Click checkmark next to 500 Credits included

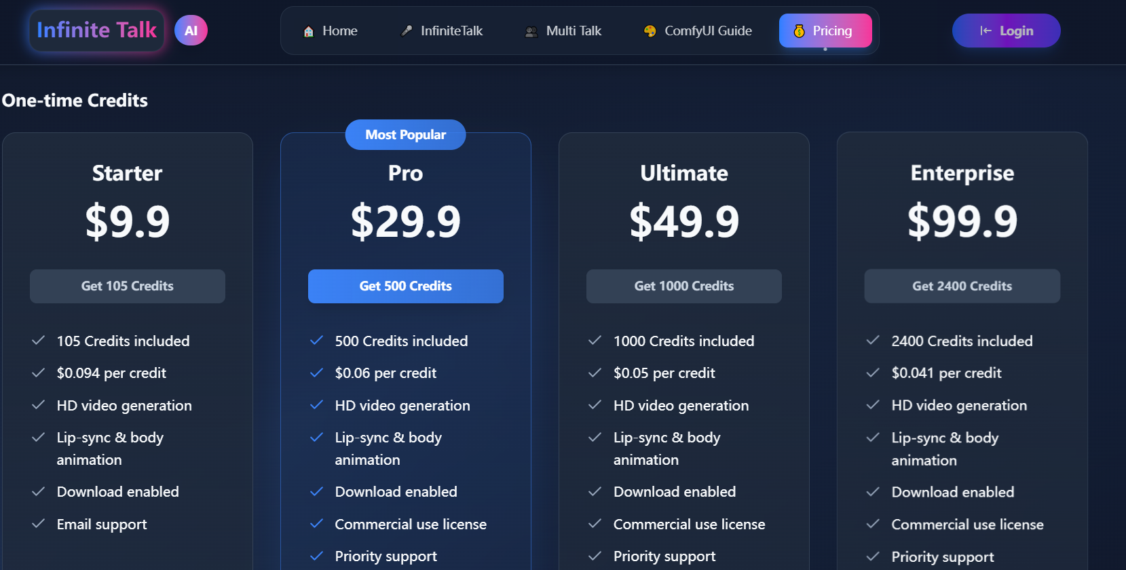pyautogui.click(x=316, y=341)
